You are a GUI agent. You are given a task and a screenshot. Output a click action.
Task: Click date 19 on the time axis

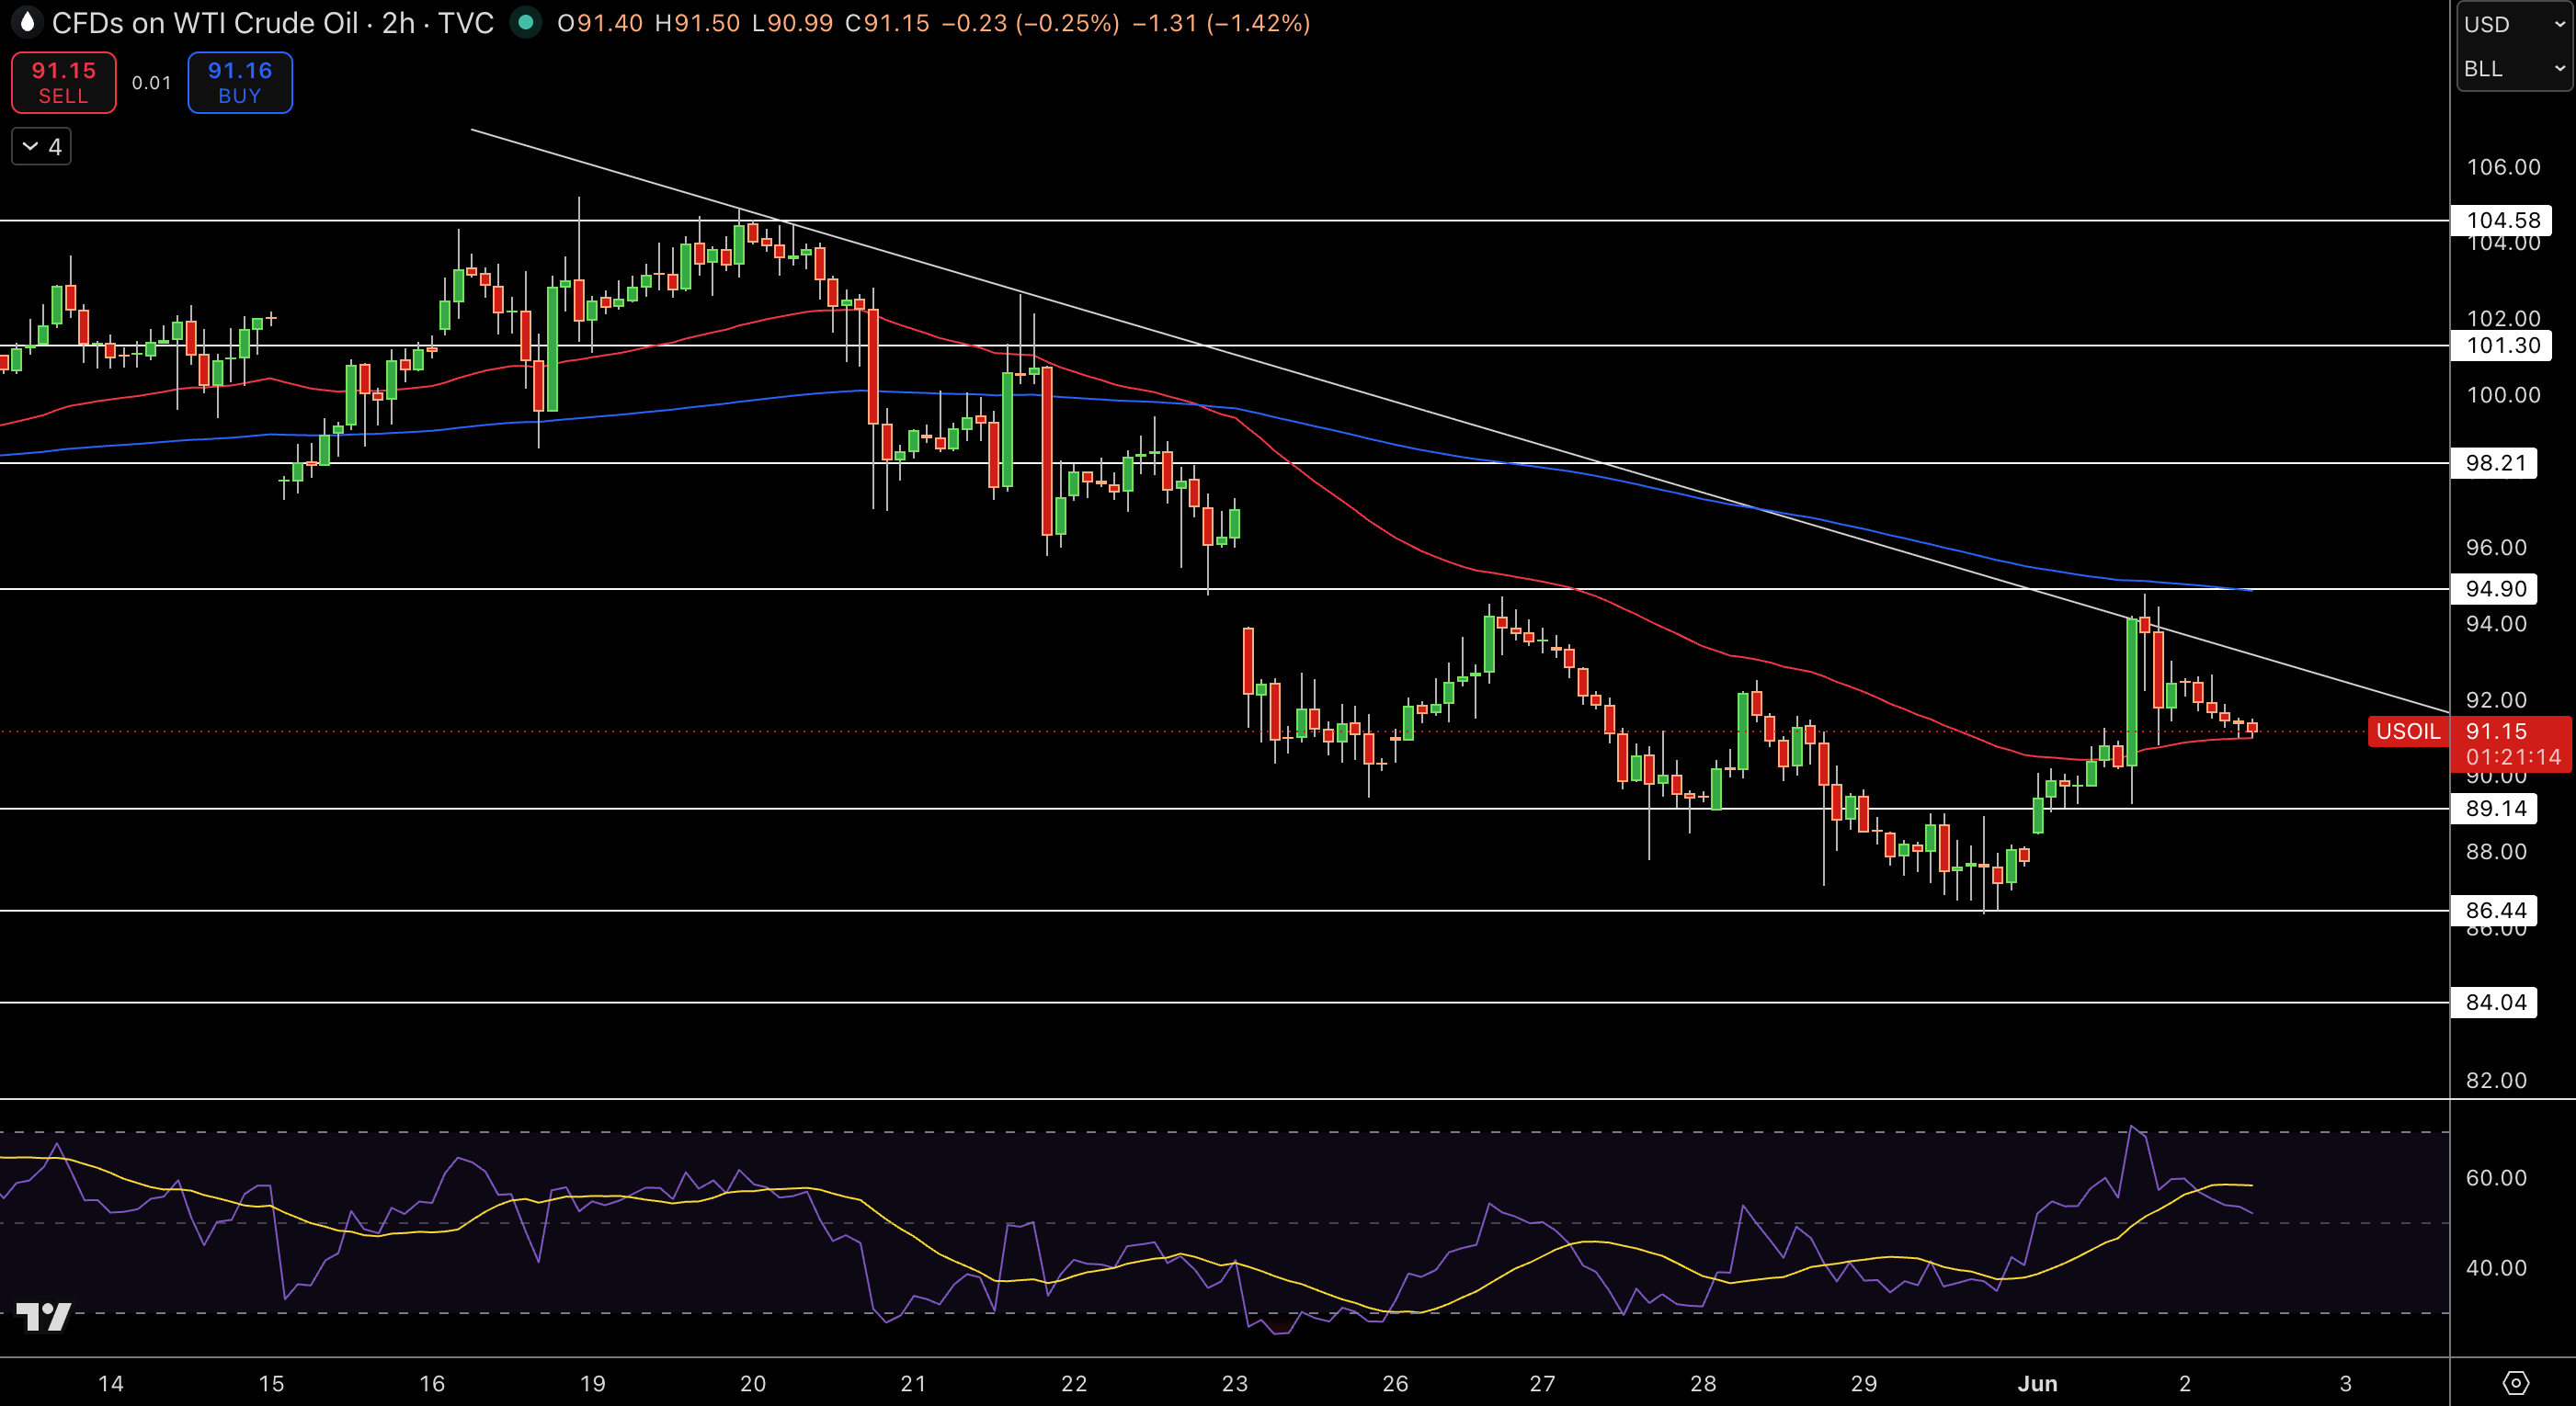pos(593,1384)
